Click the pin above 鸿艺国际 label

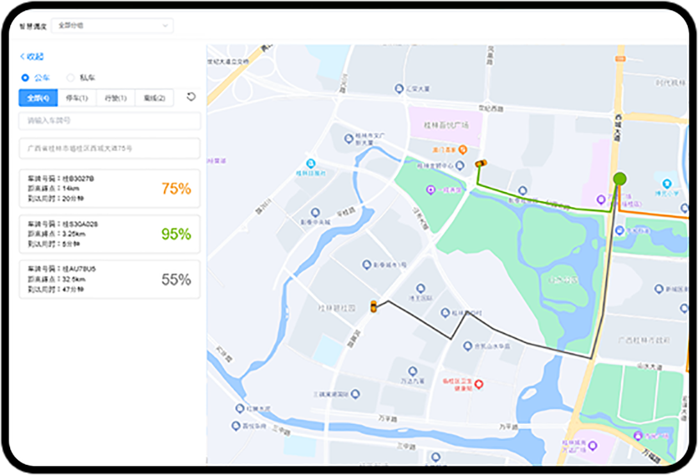420,288
